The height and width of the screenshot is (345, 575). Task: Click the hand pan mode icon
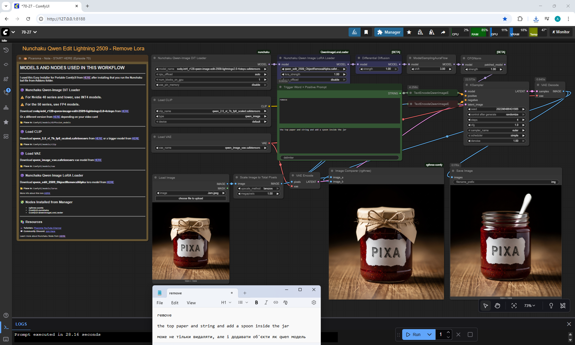point(497,306)
